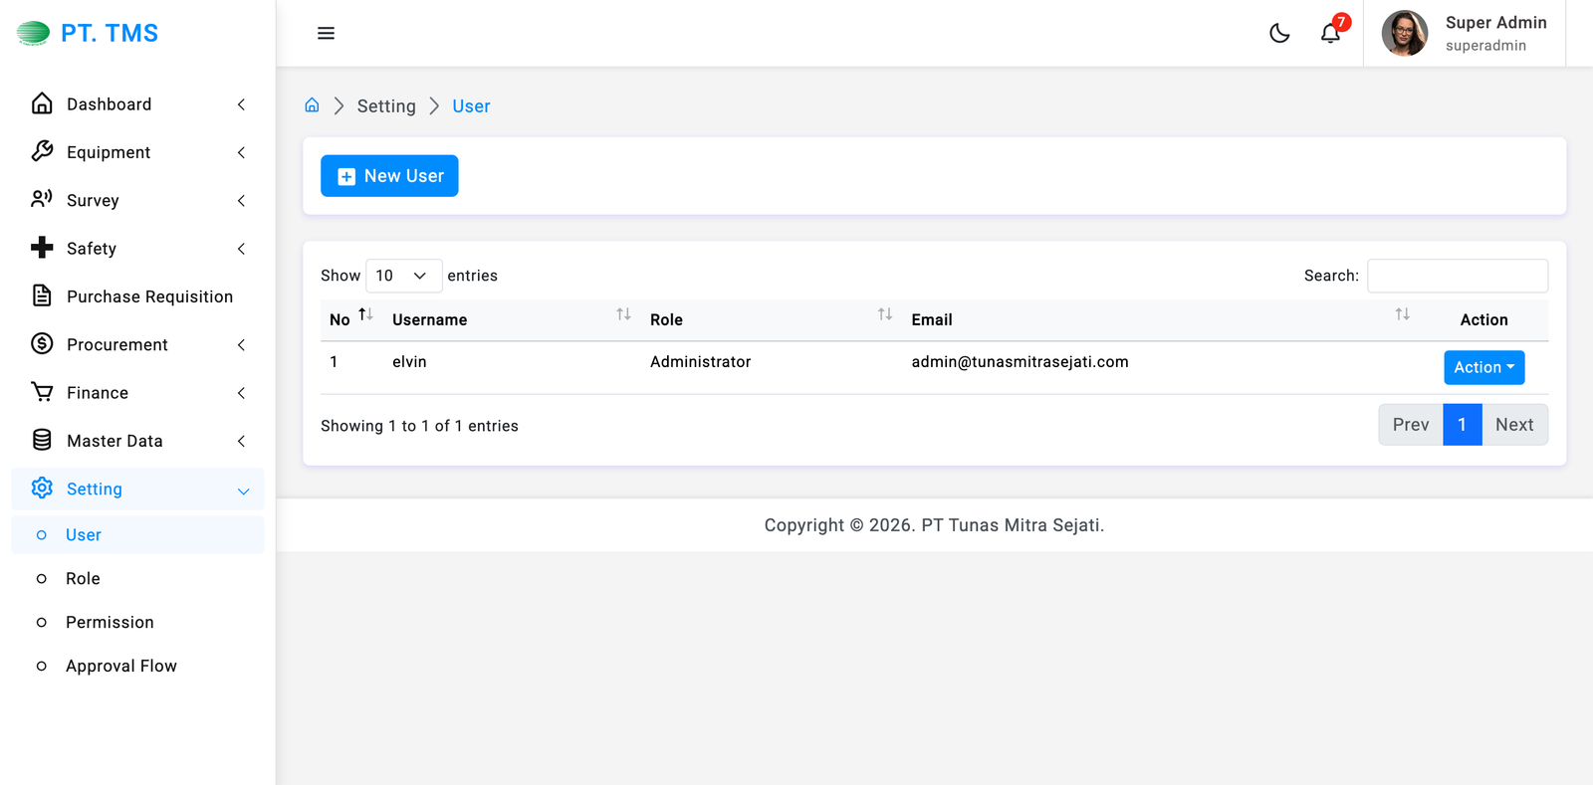The image size is (1593, 785).
Task: Go to Permission submenu item
Action: (x=110, y=622)
